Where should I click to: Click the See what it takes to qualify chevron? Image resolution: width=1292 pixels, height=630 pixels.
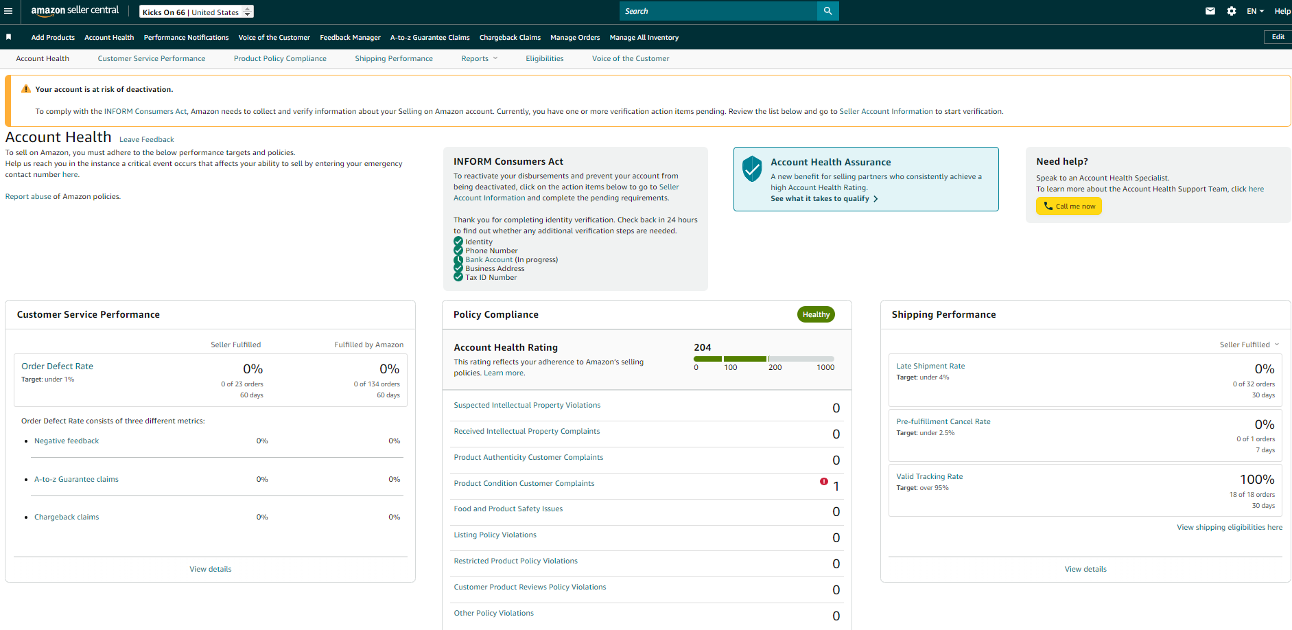pyautogui.click(x=876, y=199)
